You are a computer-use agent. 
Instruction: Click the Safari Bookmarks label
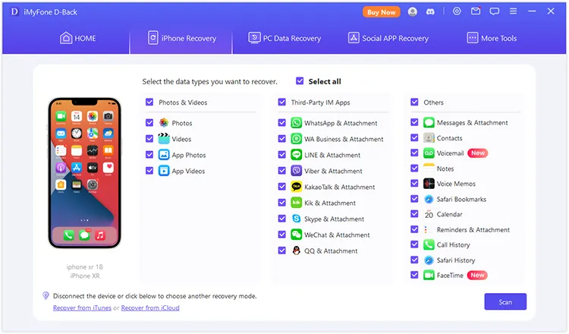click(461, 199)
